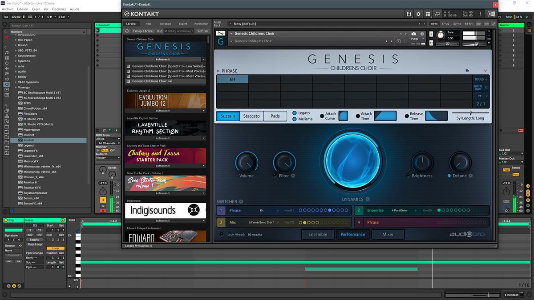Click the Library or Company search field
Image resolution: width=534 pixels, height=300 pixels.
pos(179,31)
